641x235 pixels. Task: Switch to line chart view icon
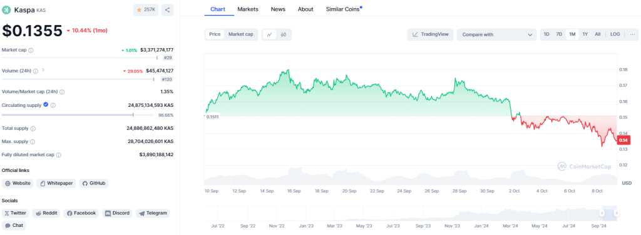269,34
